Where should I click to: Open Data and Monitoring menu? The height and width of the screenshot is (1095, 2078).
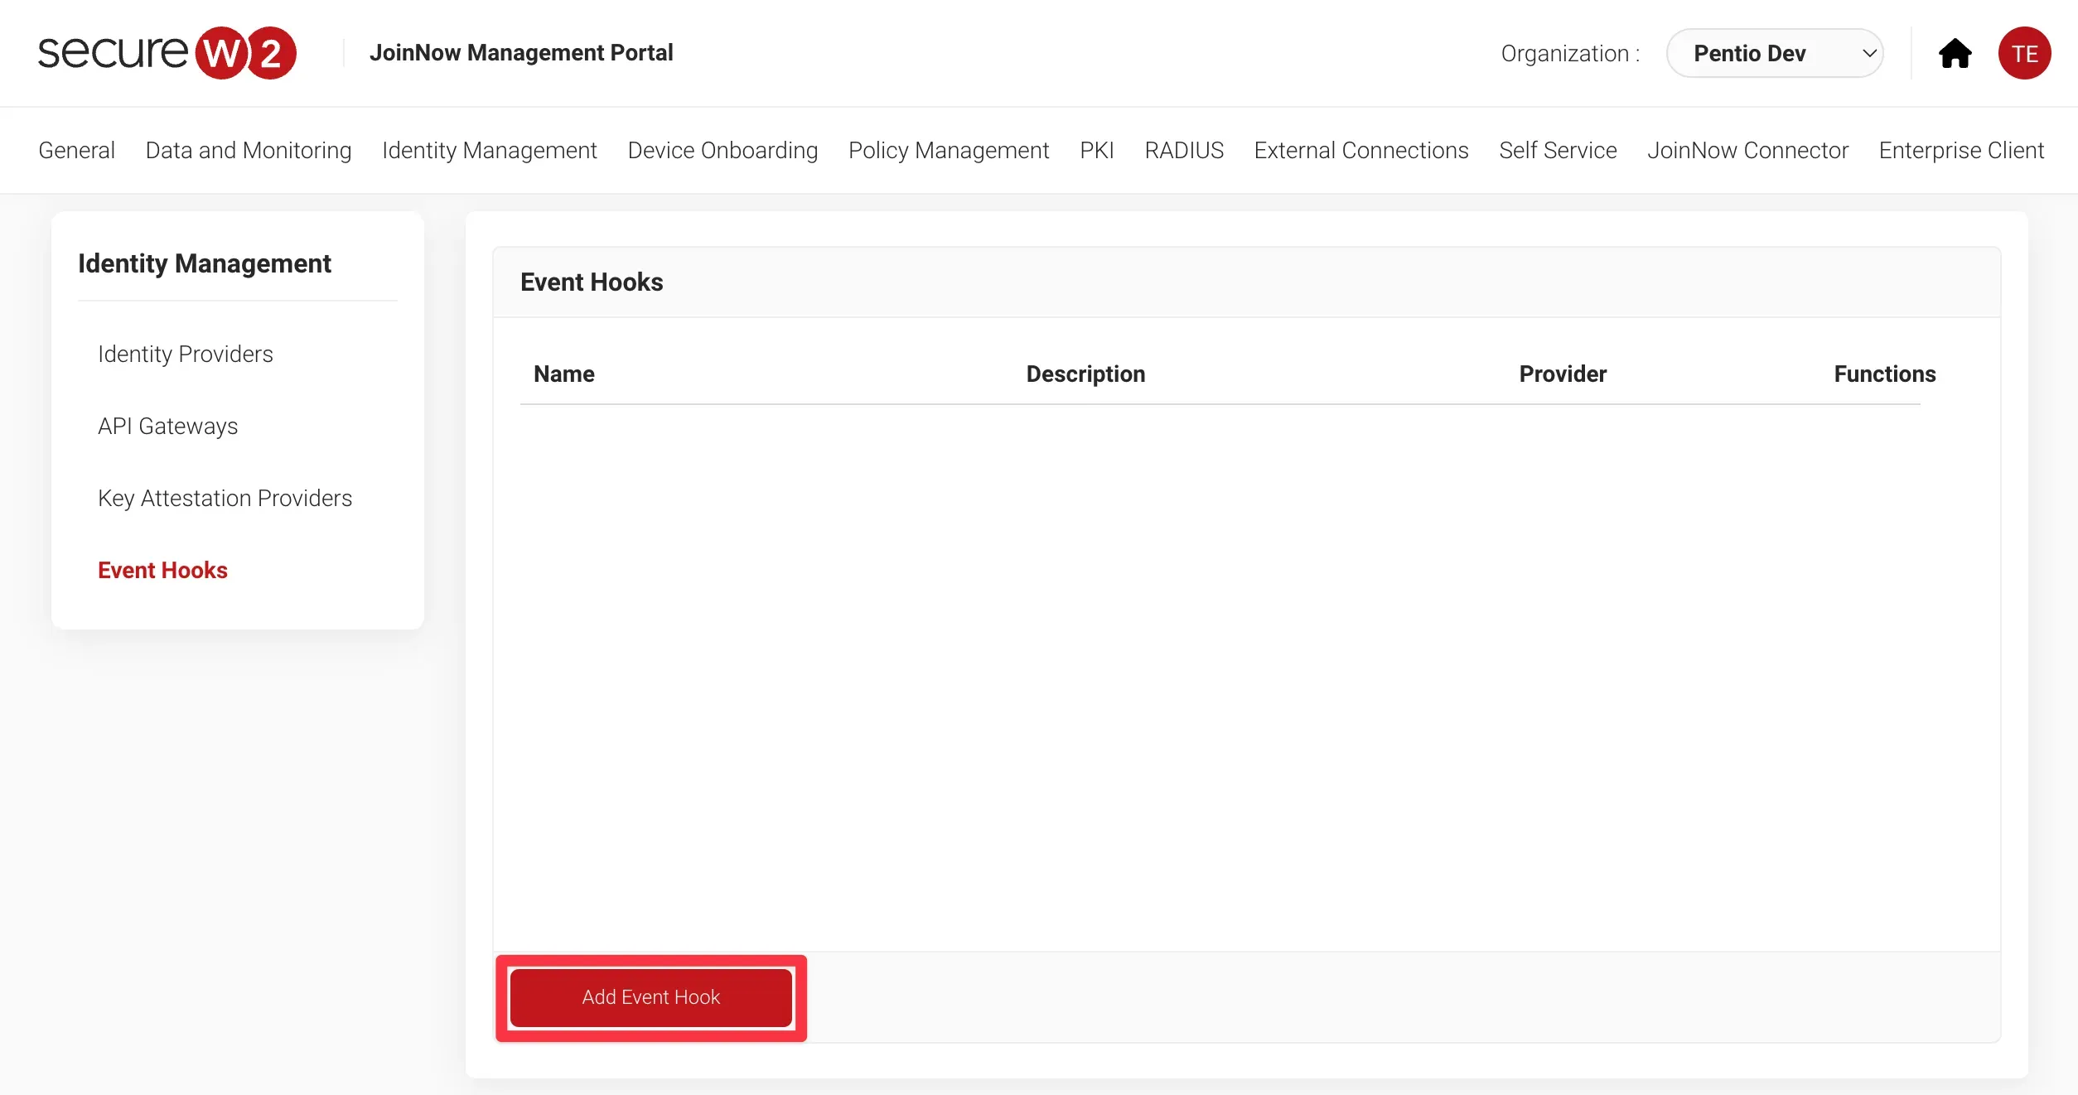pyautogui.click(x=248, y=151)
